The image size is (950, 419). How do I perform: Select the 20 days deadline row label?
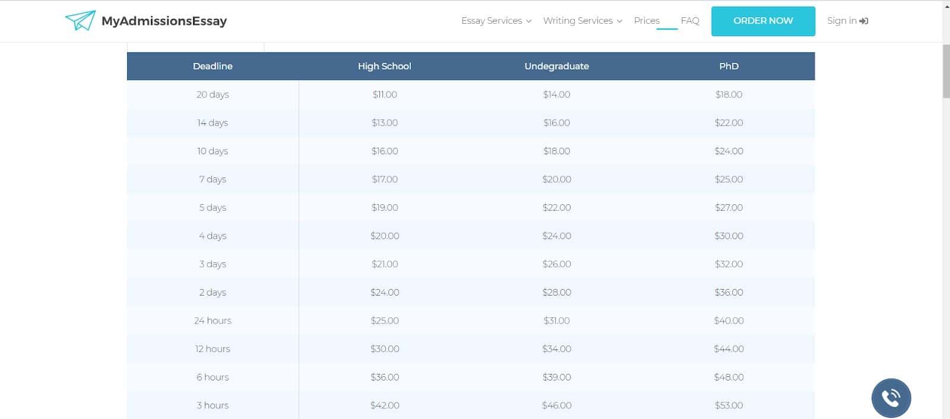pos(213,94)
